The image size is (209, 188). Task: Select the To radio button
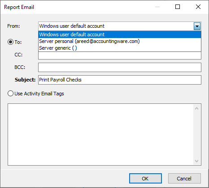(10, 42)
